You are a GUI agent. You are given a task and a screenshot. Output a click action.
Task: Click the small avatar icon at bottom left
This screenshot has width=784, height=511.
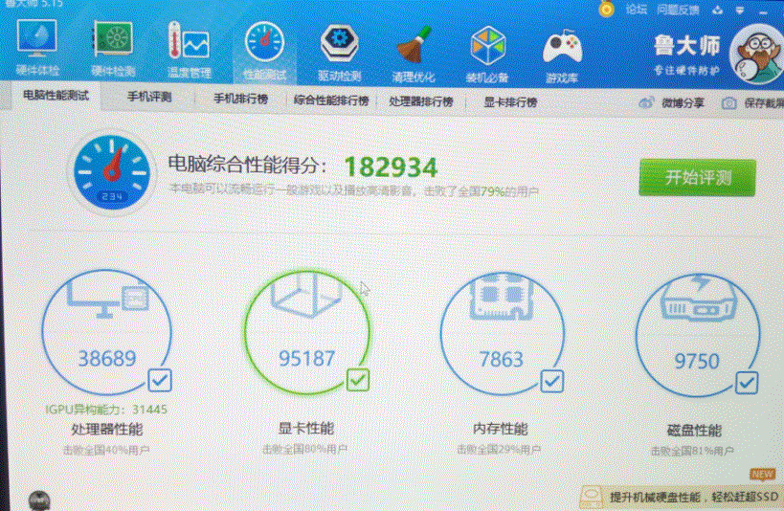coord(39,501)
